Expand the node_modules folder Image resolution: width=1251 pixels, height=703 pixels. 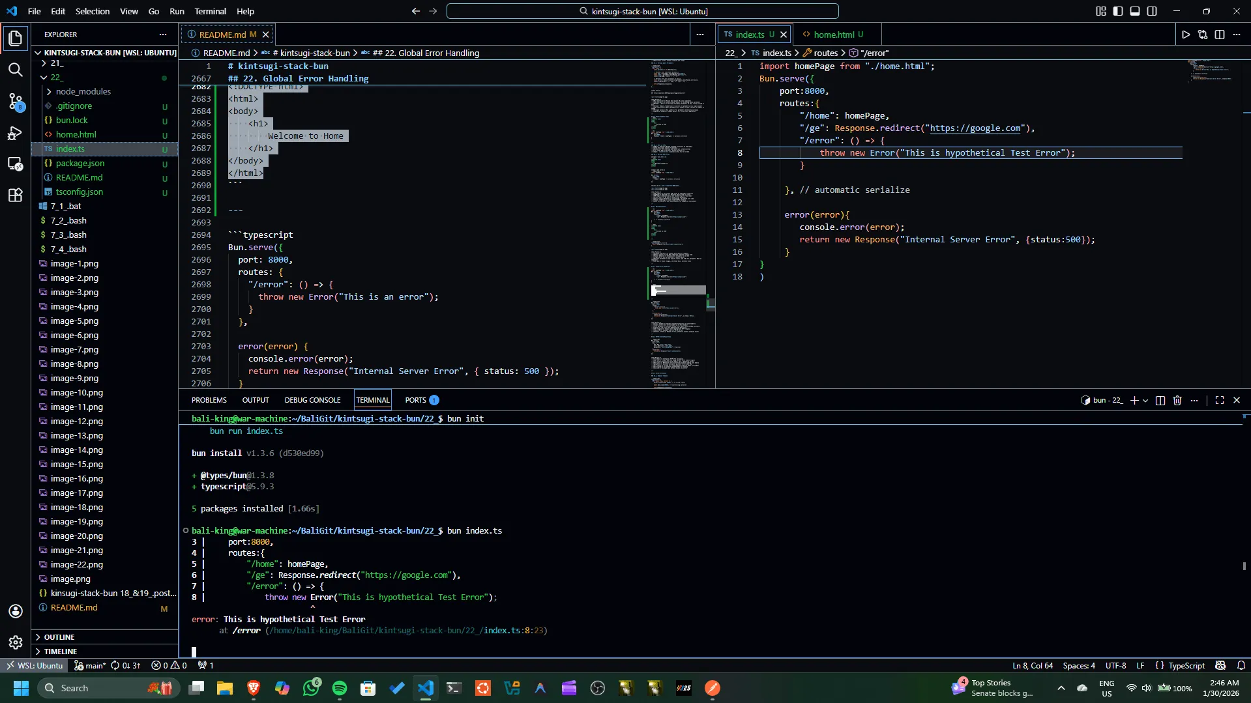(x=83, y=91)
